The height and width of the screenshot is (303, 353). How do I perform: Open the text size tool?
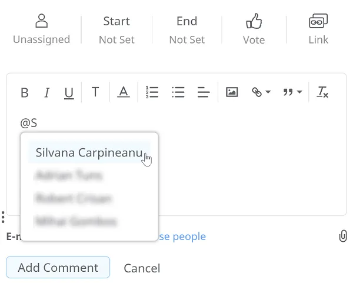[95, 92]
